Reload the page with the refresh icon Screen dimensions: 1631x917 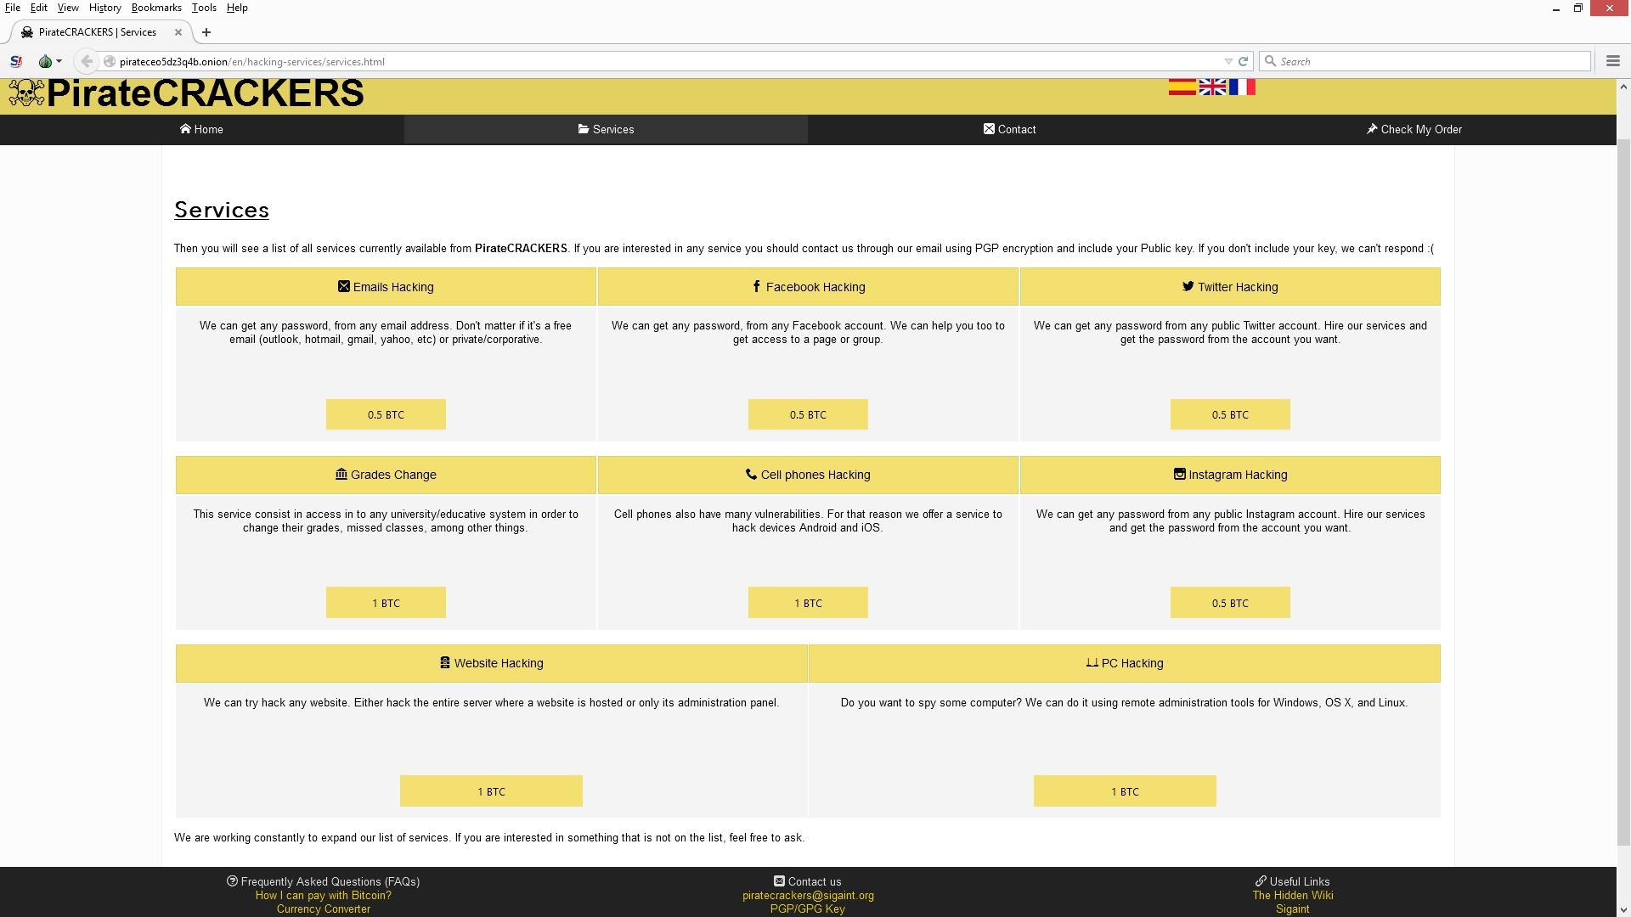(x=1243, y=61)
